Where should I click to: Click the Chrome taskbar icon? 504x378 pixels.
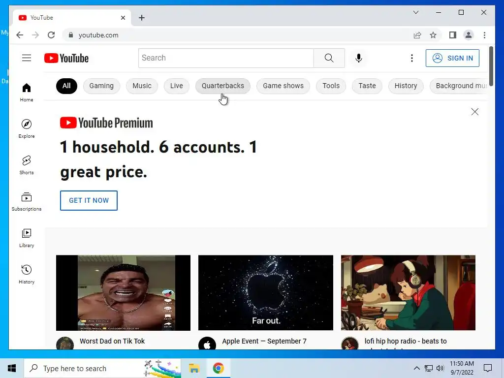(218, 368)
